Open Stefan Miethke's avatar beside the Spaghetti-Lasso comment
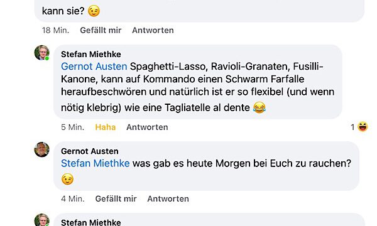This screenshot has width=377, height=226. 42,53
